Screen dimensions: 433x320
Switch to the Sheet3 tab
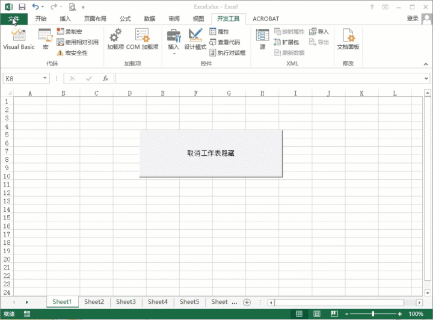click(x=126, y=302)
